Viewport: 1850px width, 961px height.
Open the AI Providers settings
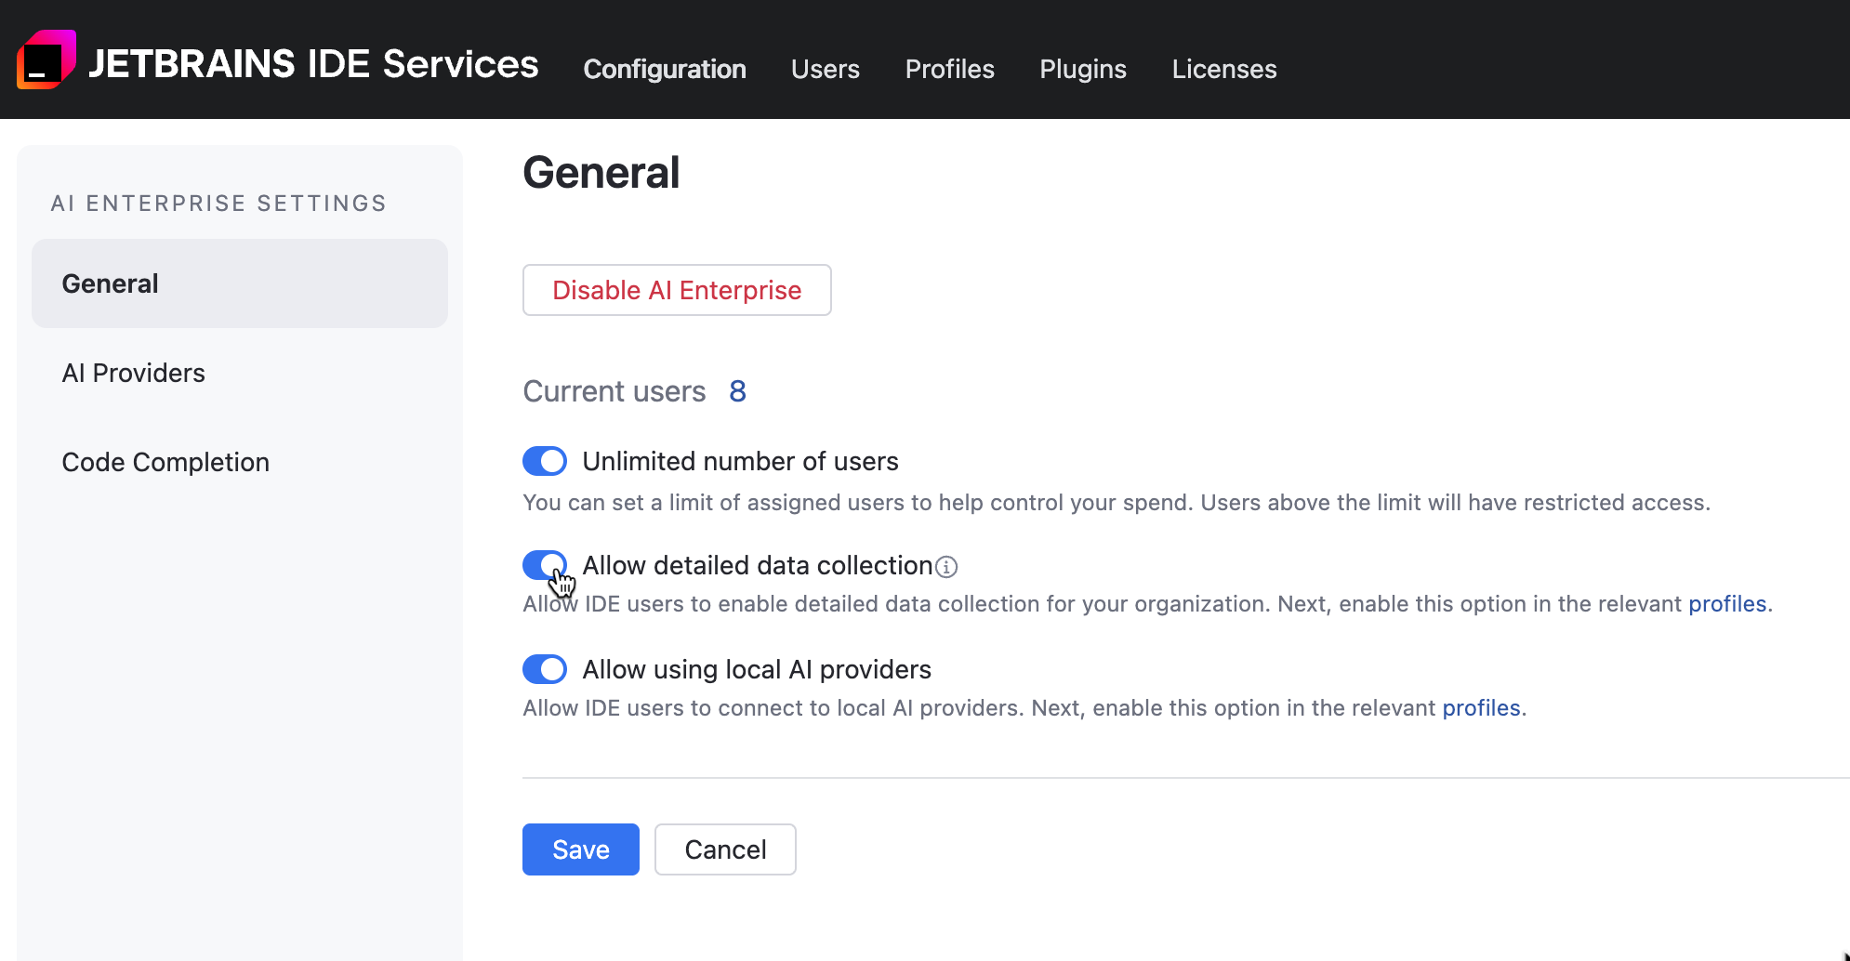pyautogui.click(x=133, y=373)
